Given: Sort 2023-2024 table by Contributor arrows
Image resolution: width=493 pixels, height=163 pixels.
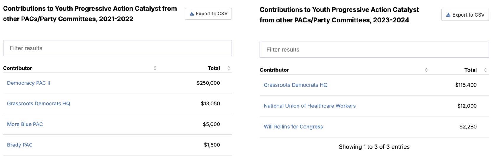Looking at the screenshot, I should tap(426, 70).
